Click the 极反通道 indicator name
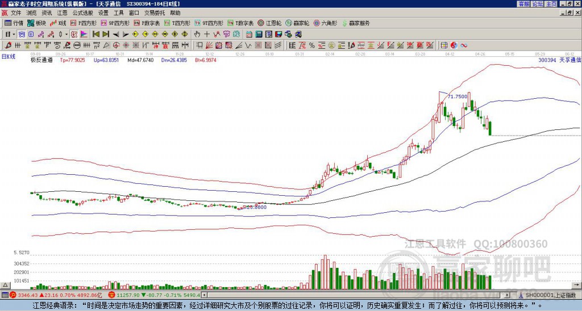Screen dimensions: 582x311 (41, 60)
